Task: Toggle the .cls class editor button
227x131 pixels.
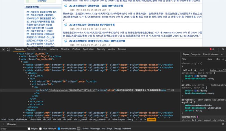Action: pos(217,59)
